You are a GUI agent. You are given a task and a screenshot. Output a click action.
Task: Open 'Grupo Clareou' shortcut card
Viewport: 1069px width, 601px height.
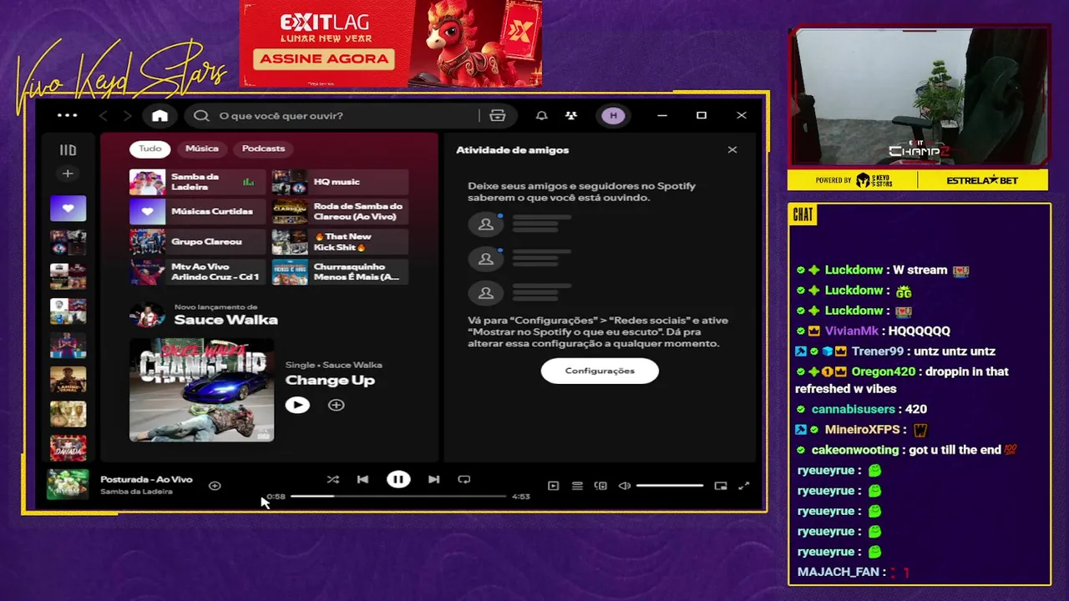[197, 242]
